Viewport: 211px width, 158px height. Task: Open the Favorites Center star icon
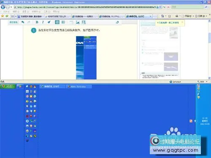pos(3,16)
